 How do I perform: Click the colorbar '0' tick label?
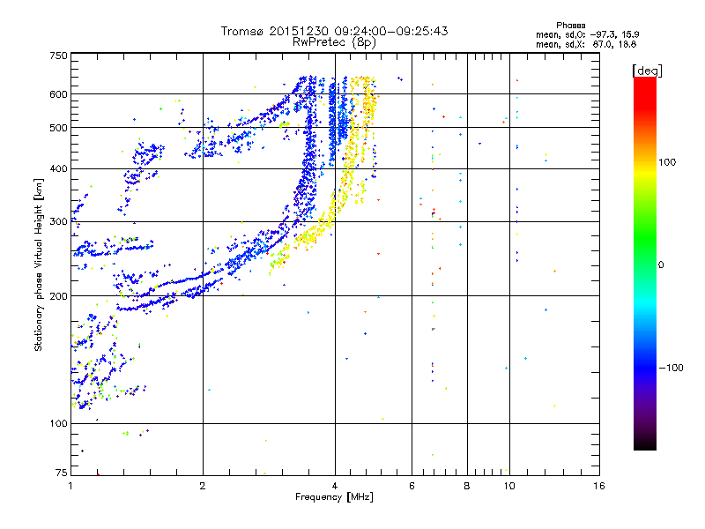point(661,264)
